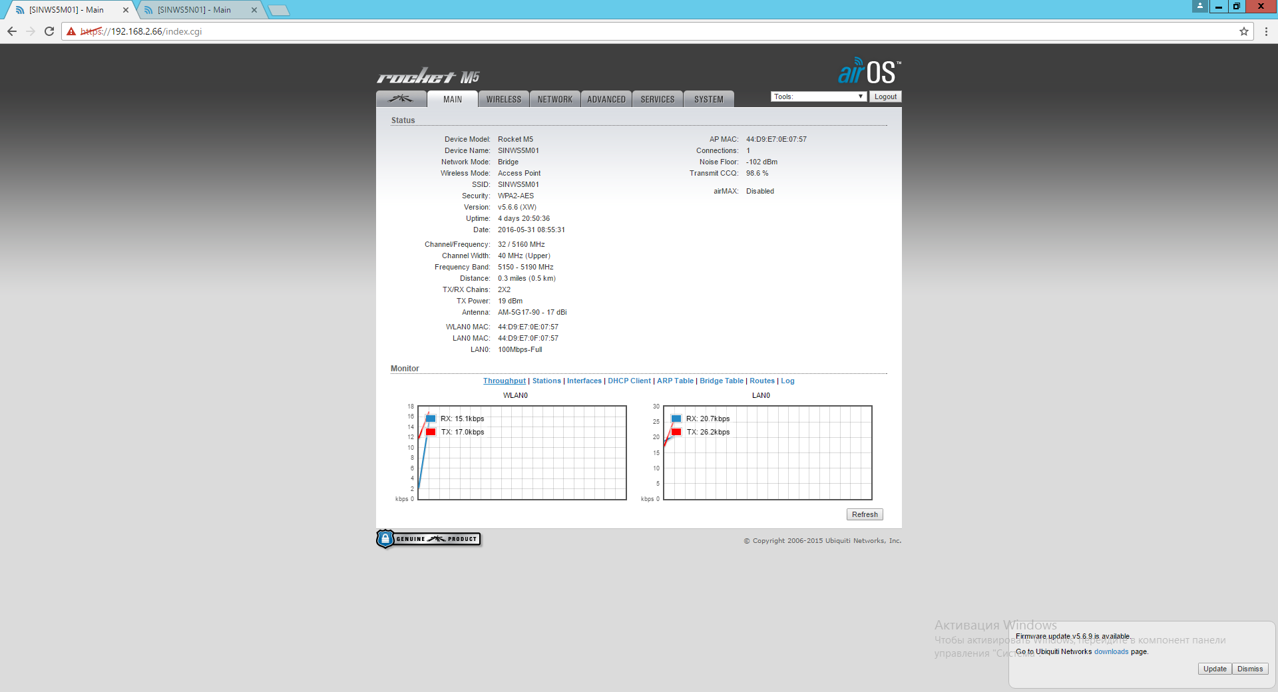Open the NETWORK tab
This screenshot has height=692, width=1278.
coord(554,99)
